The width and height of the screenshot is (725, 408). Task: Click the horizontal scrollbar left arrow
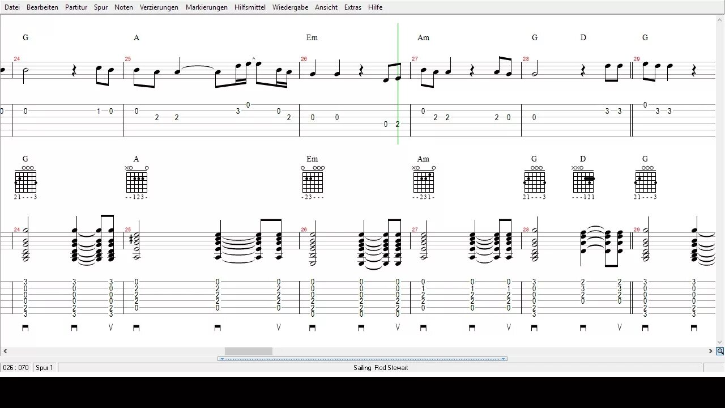pos(5,351)
